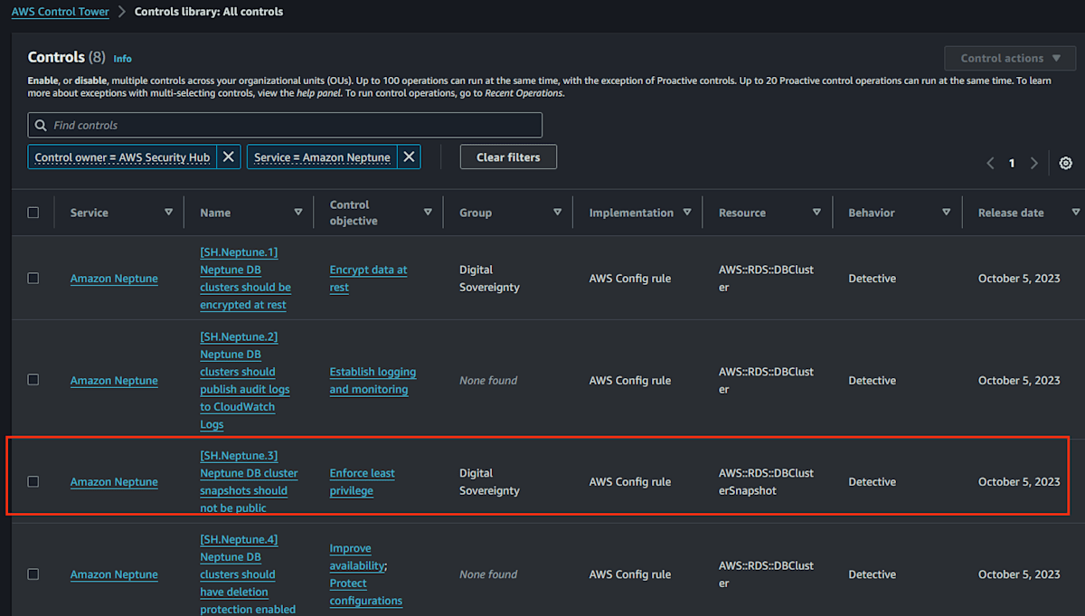The width and height of the screenshot is (1085, 616).
Task: Check the SH.Neptune.3 row checkbox
Action: pyautogui.click(x=33, y=481)
